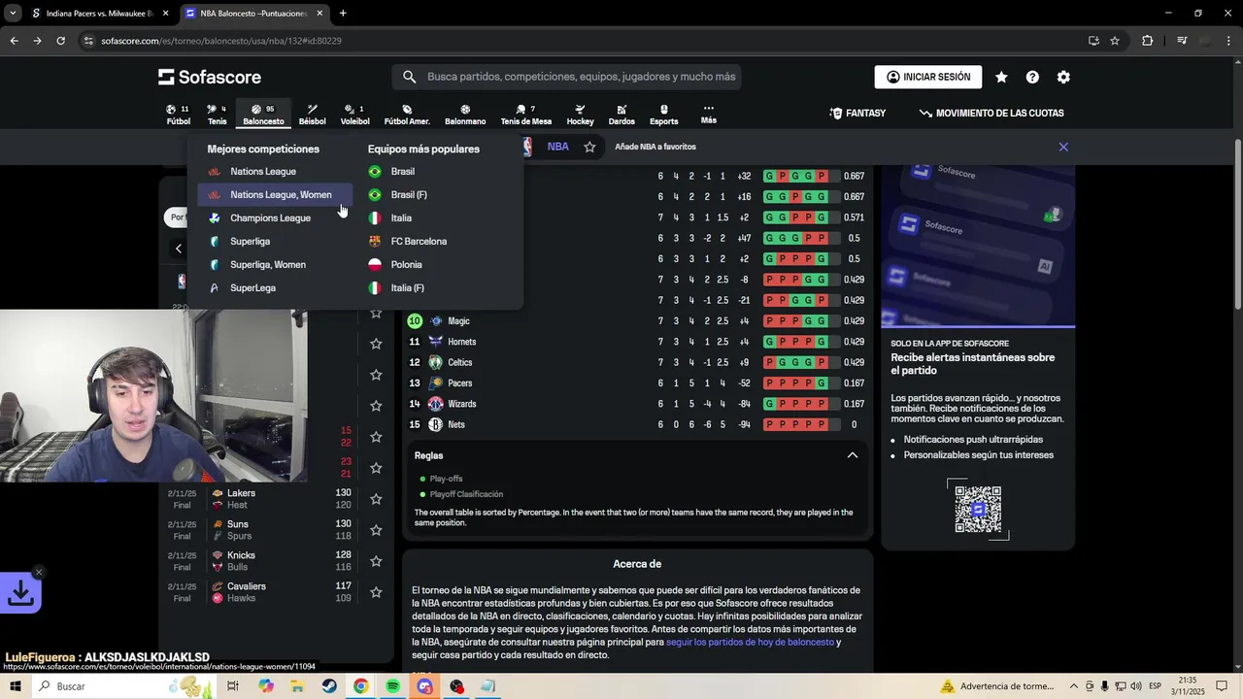Favorite the Cavaliers vs Hawks match

click(x=376, y=592)
